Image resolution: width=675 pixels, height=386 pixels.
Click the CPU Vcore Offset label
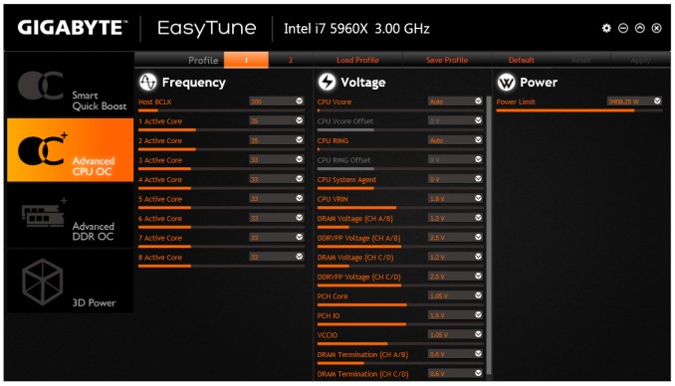(x=345, y=121)
